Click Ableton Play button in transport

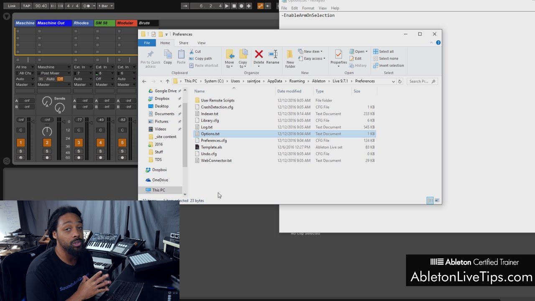tap(227, 6)
